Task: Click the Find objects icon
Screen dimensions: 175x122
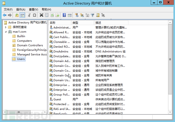Action: tap(98, 15)
